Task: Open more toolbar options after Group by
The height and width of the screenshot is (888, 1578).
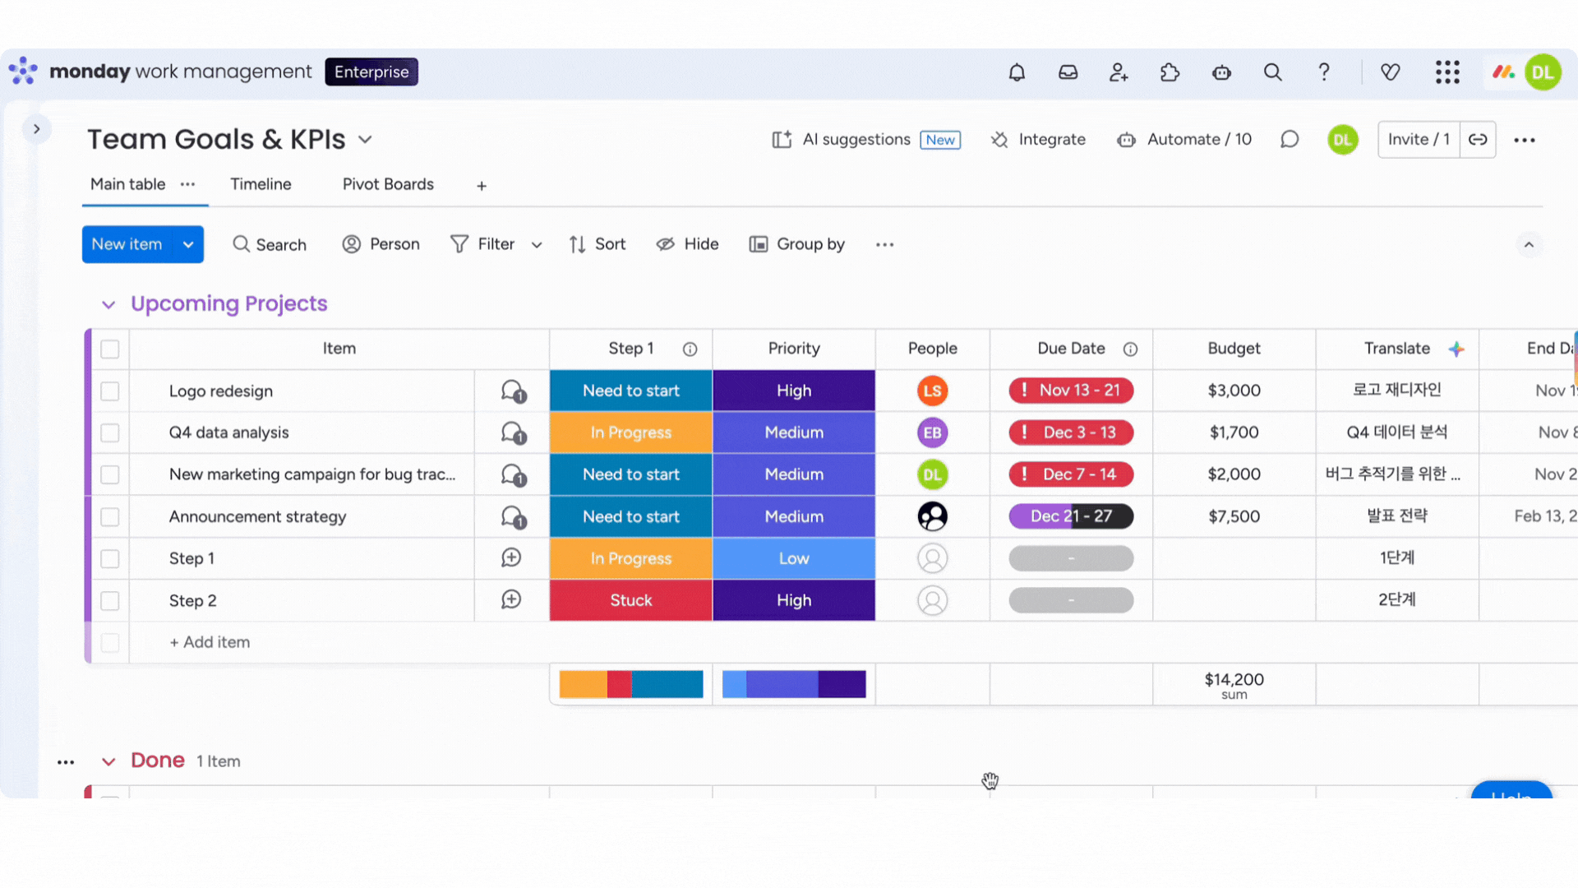Action: point(884,244)
